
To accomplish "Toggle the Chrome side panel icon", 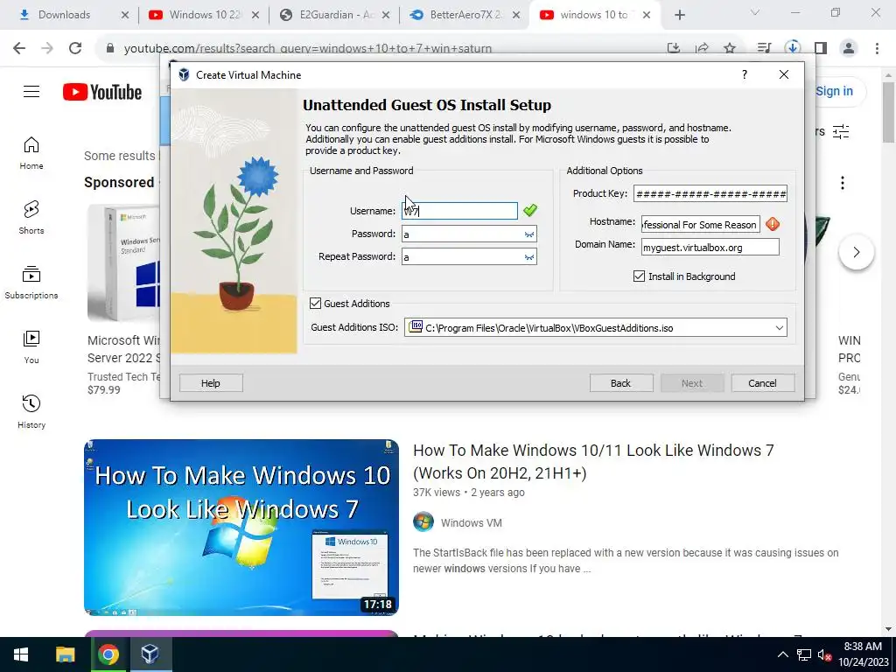I will click(x=821, y=48).
